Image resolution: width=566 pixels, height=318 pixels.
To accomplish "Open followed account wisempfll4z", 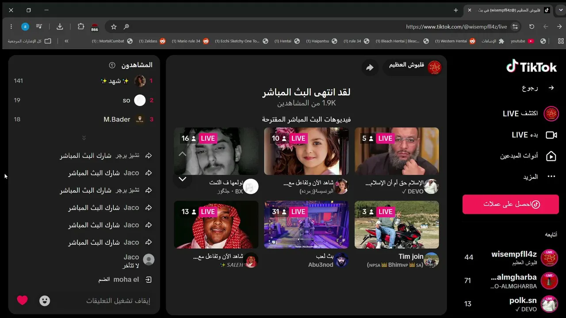I will (x=511, y=258).
